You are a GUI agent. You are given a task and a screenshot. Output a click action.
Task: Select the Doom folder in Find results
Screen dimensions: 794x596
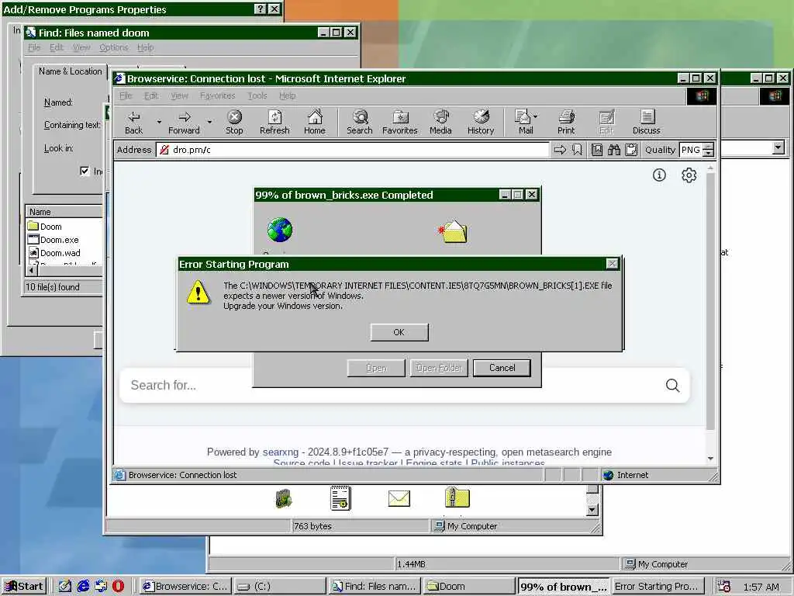[45, 227]
